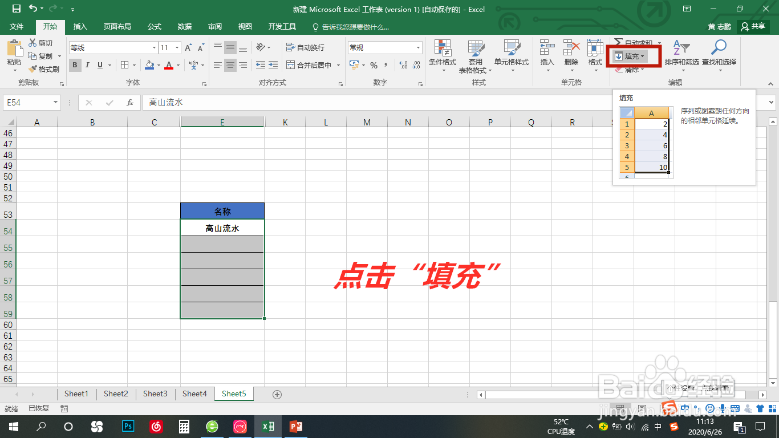Toggle bold formatting
The image size is (779, 438).
pyautogui.click(x=75, y=65)
